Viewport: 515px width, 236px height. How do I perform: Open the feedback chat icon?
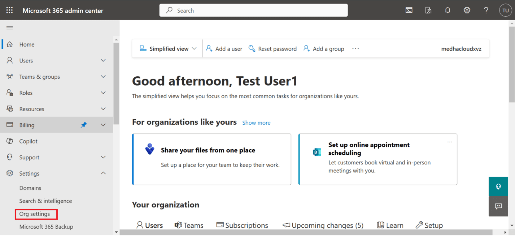tap(498, 206)
